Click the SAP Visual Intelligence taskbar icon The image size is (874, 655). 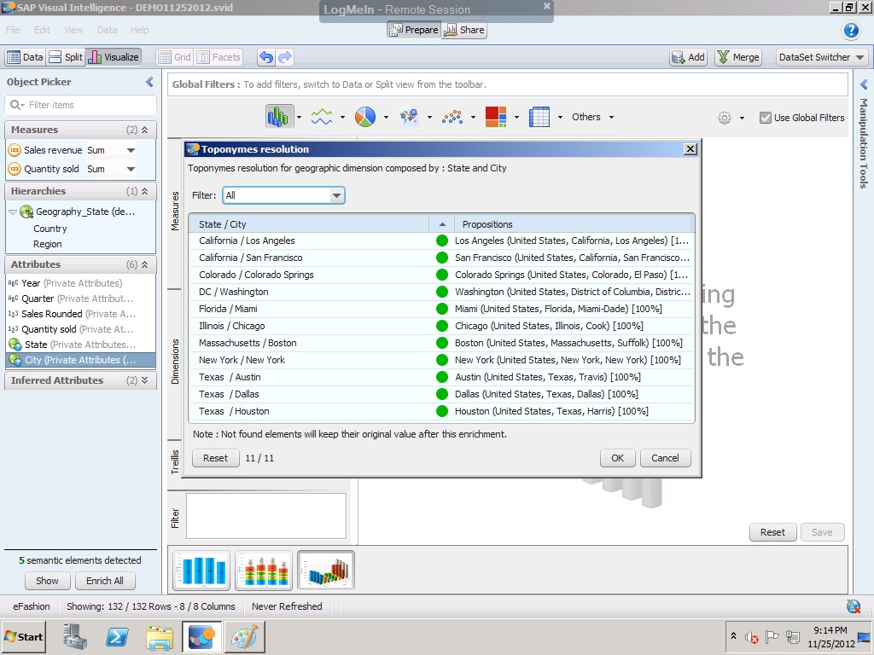pos(201,636)
